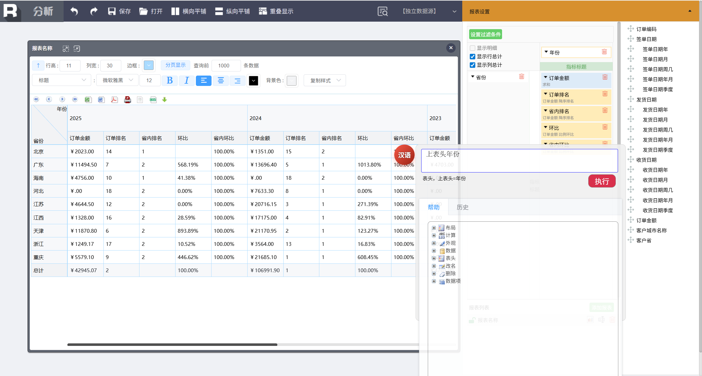This screenshot has height=376, width=702.
Task: Click the undo arrow in top toolbar
Action: click(74, 11)
